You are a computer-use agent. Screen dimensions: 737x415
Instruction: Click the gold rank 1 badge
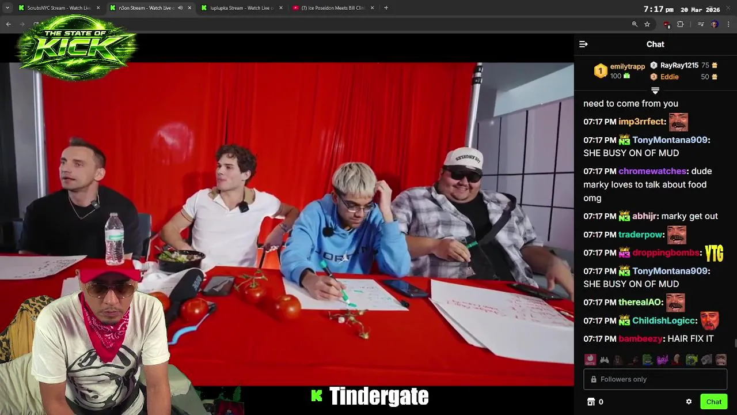[x=601, y=71]
